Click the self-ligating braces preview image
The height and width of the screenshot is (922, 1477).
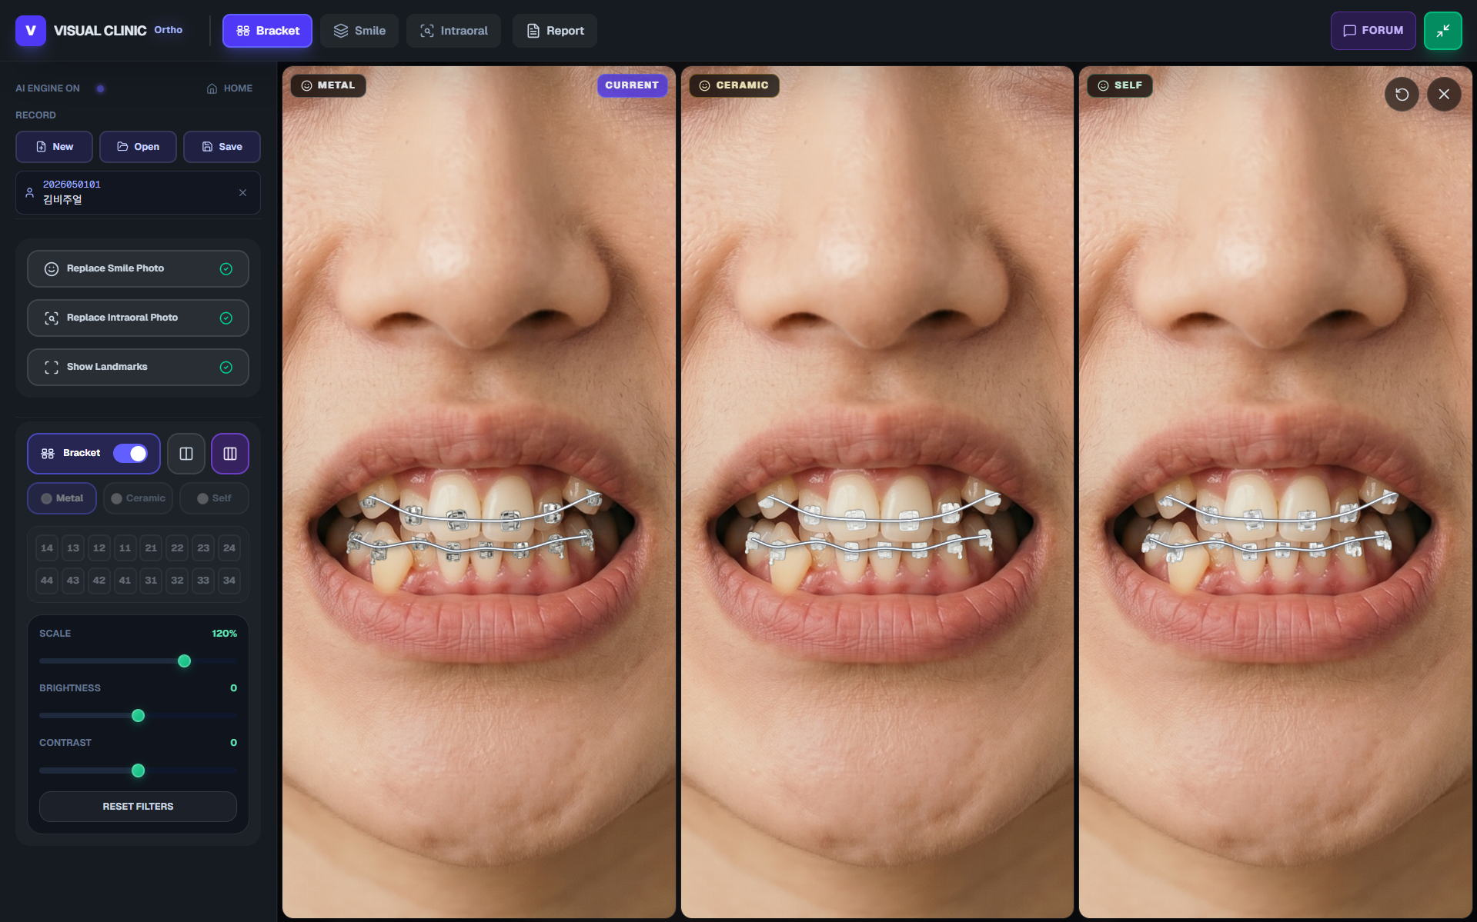coord(1275,492)
